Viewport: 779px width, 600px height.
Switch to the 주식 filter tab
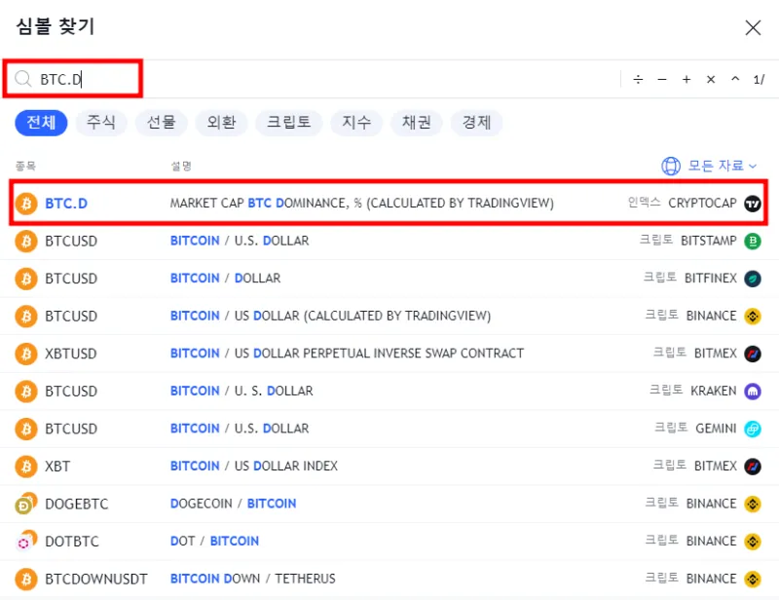tap(101, 123)
